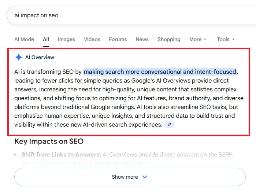Image resolution: width=256 pixels, height=193 pixels.
Task: Click the search box containing 'ai impact on seo'
Action: click(x=131, y=15)
